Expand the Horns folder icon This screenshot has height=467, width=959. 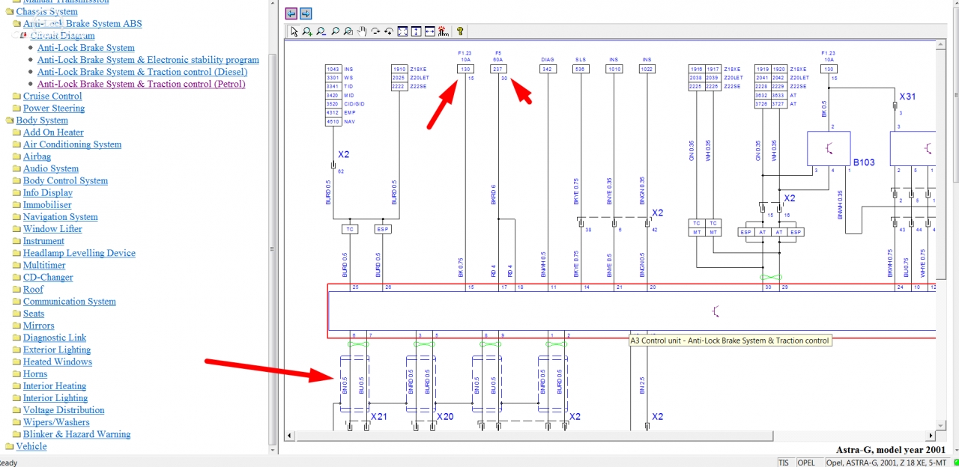pyautogui.click(x=16, y=374)
